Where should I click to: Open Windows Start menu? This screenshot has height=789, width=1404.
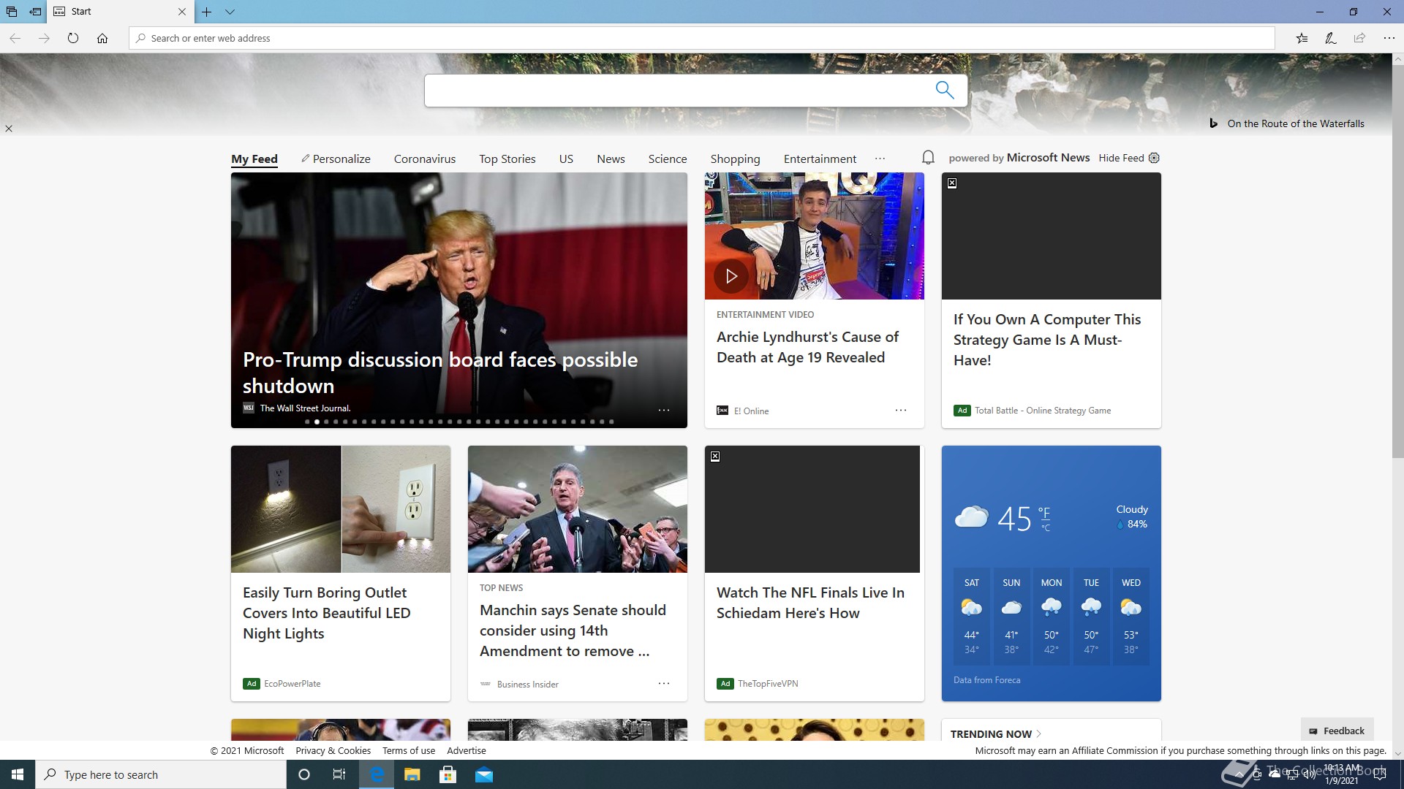pos(18,774)
